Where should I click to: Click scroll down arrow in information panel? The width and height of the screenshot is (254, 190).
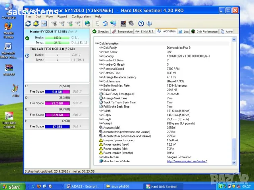coord(234,163)
